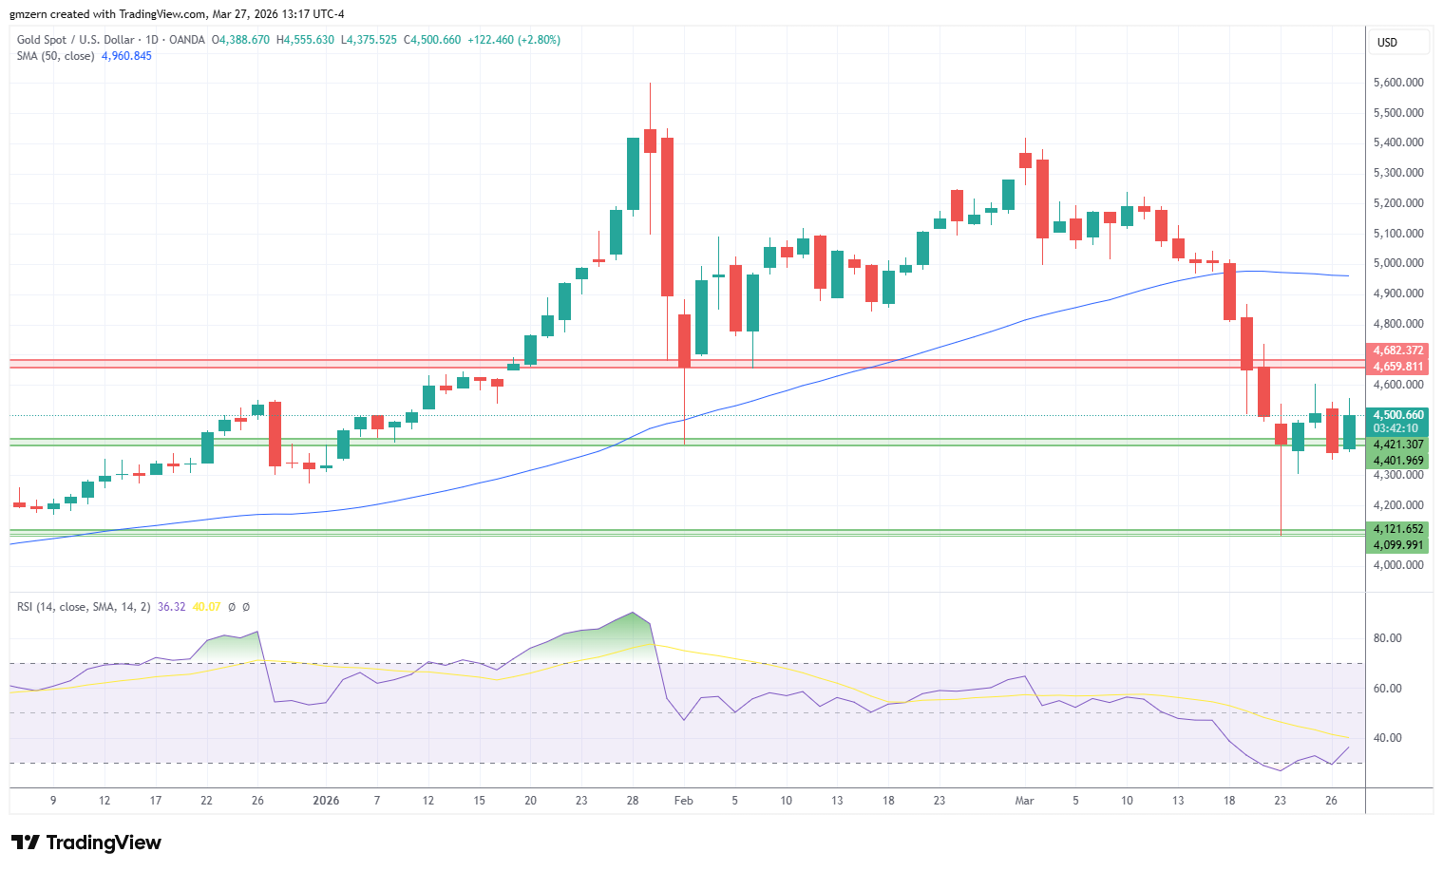The height and width of the screenshot is (871, 1443).
Task: Click the open value O4,388.670
Action: tap(240, 40)
